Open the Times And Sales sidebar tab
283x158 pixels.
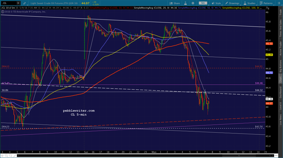coord(281,28)
